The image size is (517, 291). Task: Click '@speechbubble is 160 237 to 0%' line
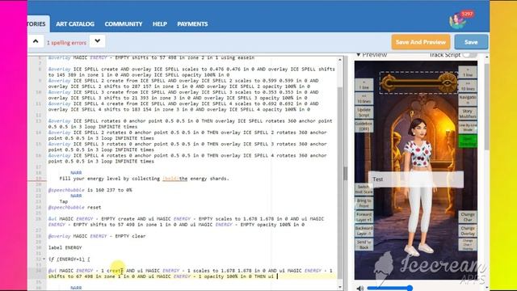[90, 190]
